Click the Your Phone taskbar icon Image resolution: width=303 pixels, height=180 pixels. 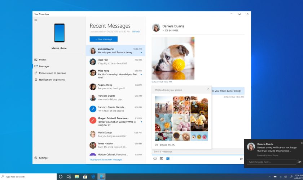[x=101, y=176]
